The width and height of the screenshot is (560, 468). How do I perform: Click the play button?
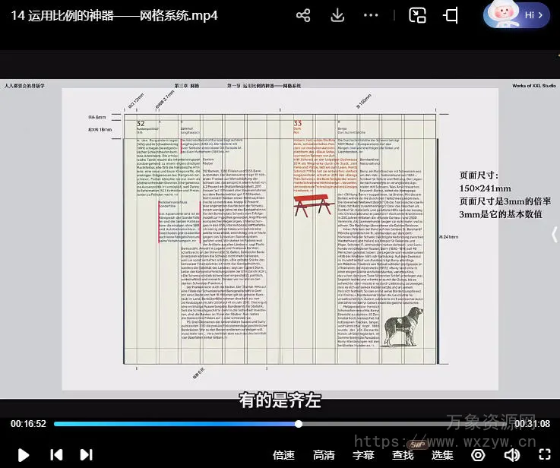24,454
